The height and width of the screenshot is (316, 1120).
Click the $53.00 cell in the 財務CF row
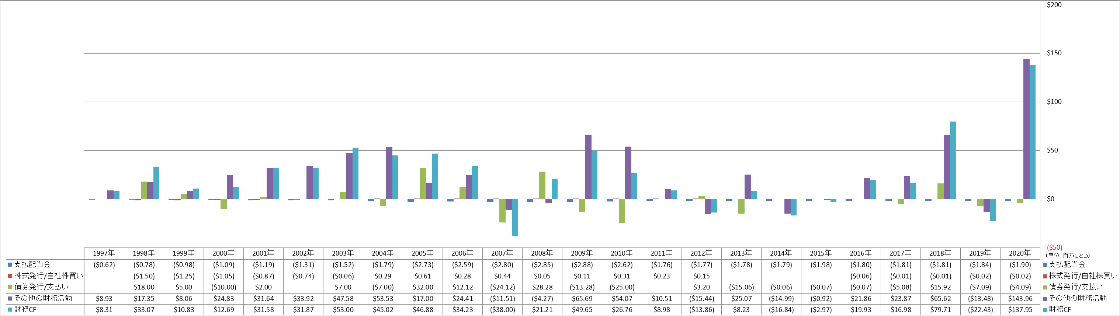pos(343,310)
